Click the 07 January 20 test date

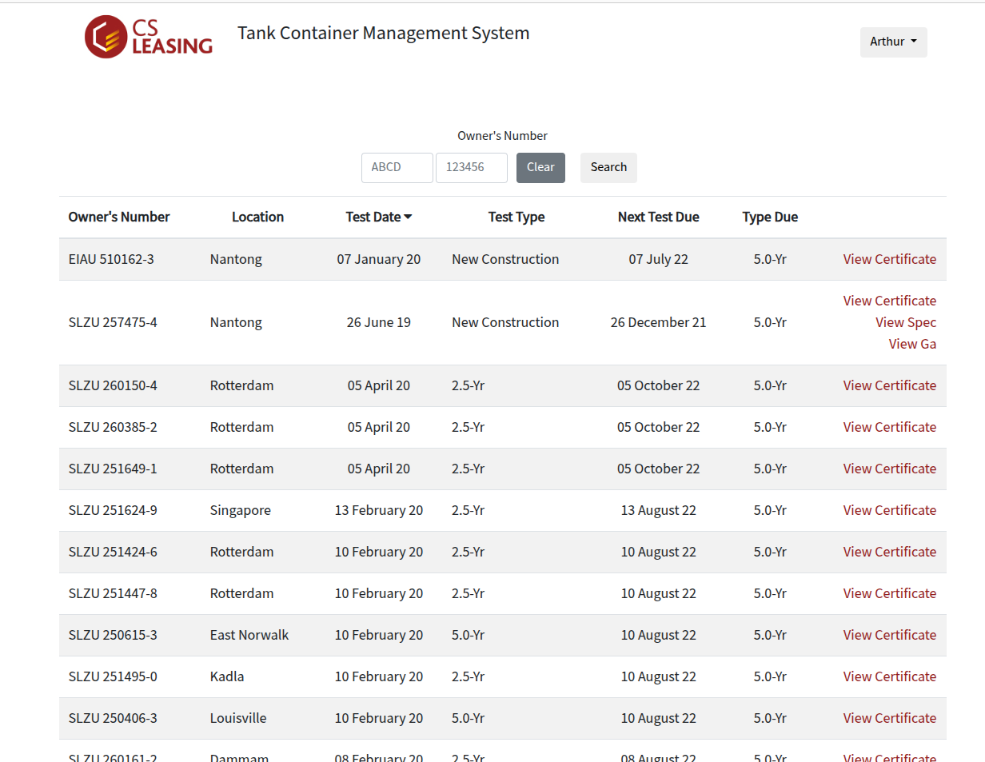click(379, 259)
